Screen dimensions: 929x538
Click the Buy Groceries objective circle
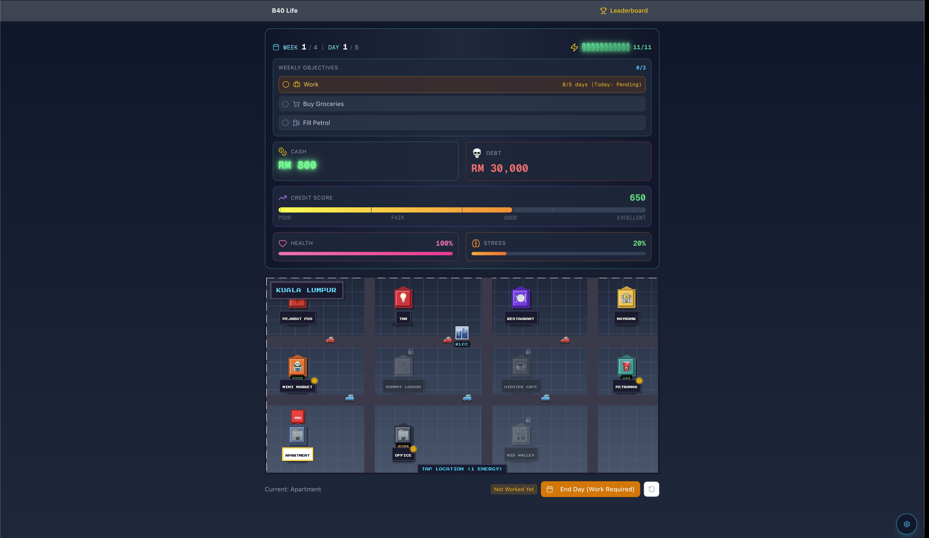coord(285,104)
